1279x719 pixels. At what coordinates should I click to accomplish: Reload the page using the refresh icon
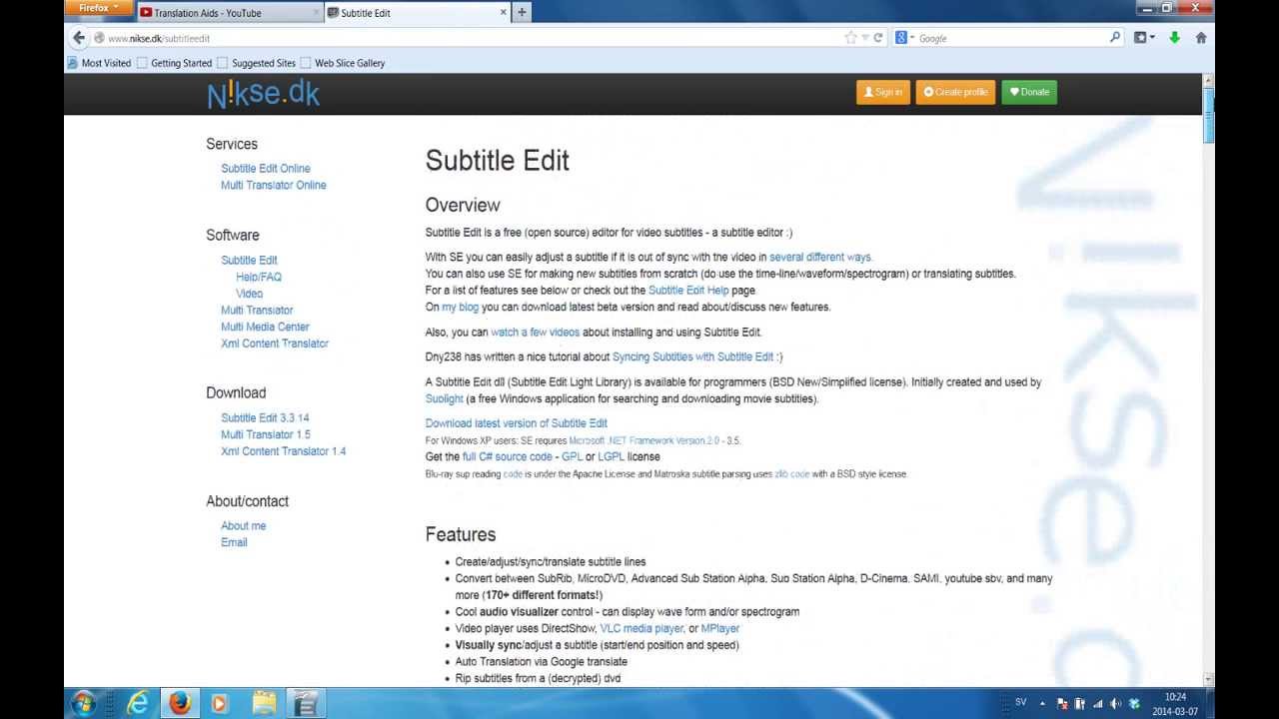coord(878,38)
